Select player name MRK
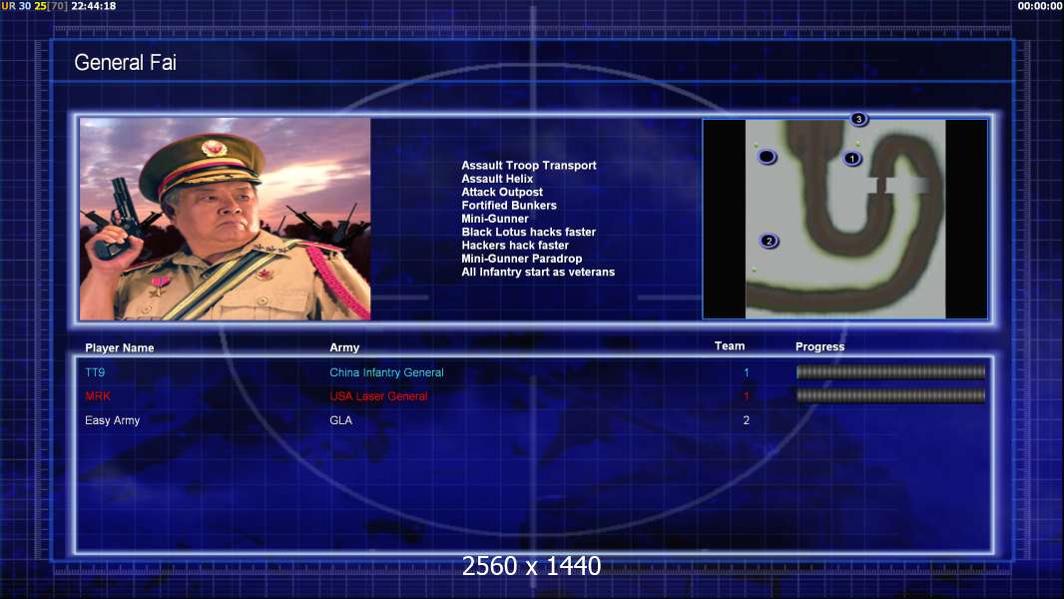Viewport: 1064px width, 599px height. coord(98,396)
